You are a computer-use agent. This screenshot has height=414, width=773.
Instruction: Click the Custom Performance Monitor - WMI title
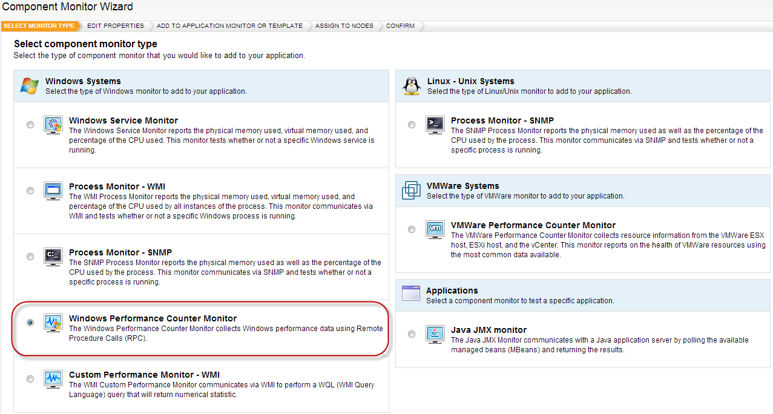(x=144, y=375)
